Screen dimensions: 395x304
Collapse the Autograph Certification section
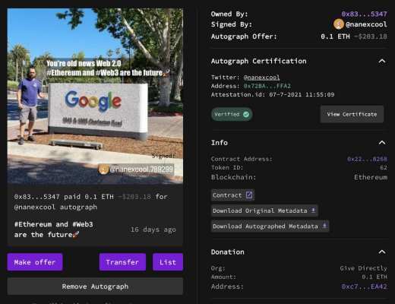(x=382, y=61)
